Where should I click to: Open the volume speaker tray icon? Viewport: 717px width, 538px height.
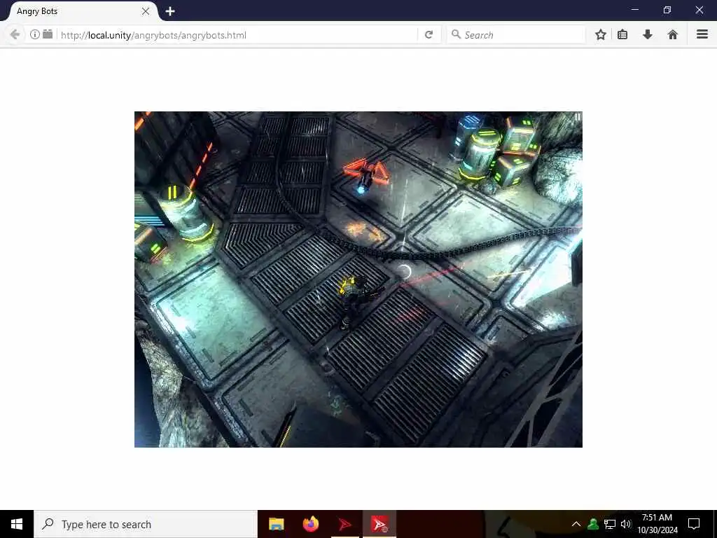pyautogui.click(x=626, y=524)
